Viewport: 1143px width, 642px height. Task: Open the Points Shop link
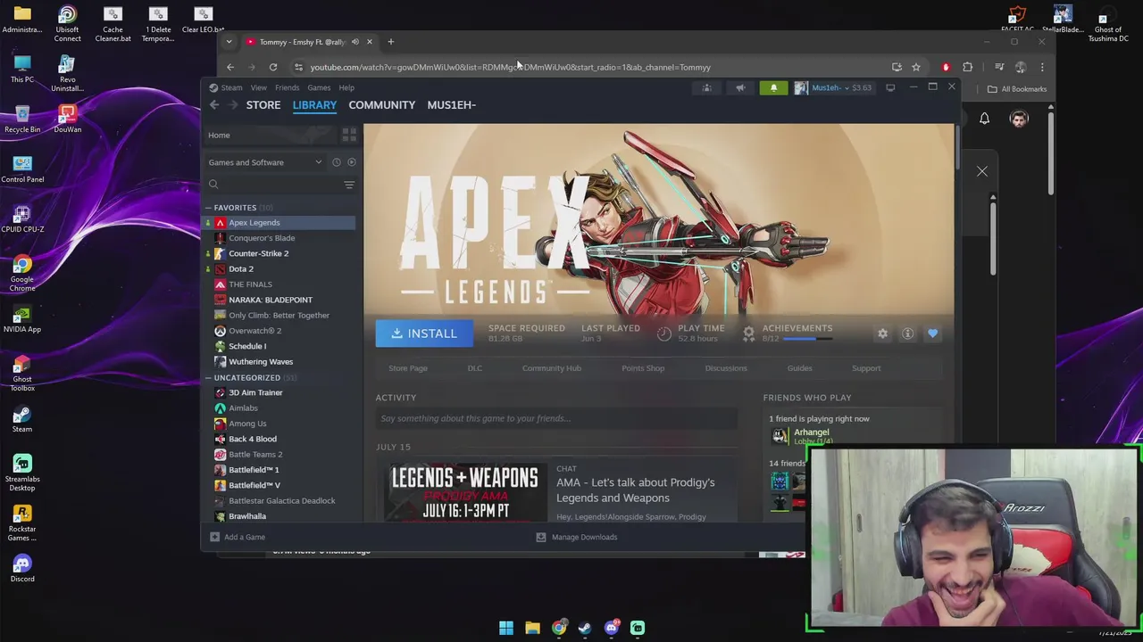click(643, 368)
